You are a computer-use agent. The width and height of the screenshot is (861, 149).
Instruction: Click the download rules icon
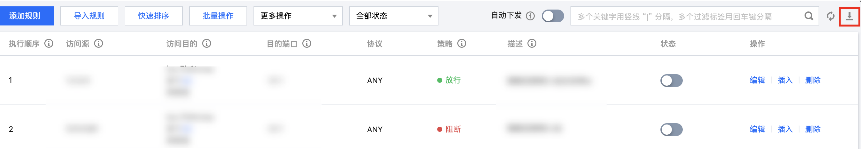tap(849, 16)
